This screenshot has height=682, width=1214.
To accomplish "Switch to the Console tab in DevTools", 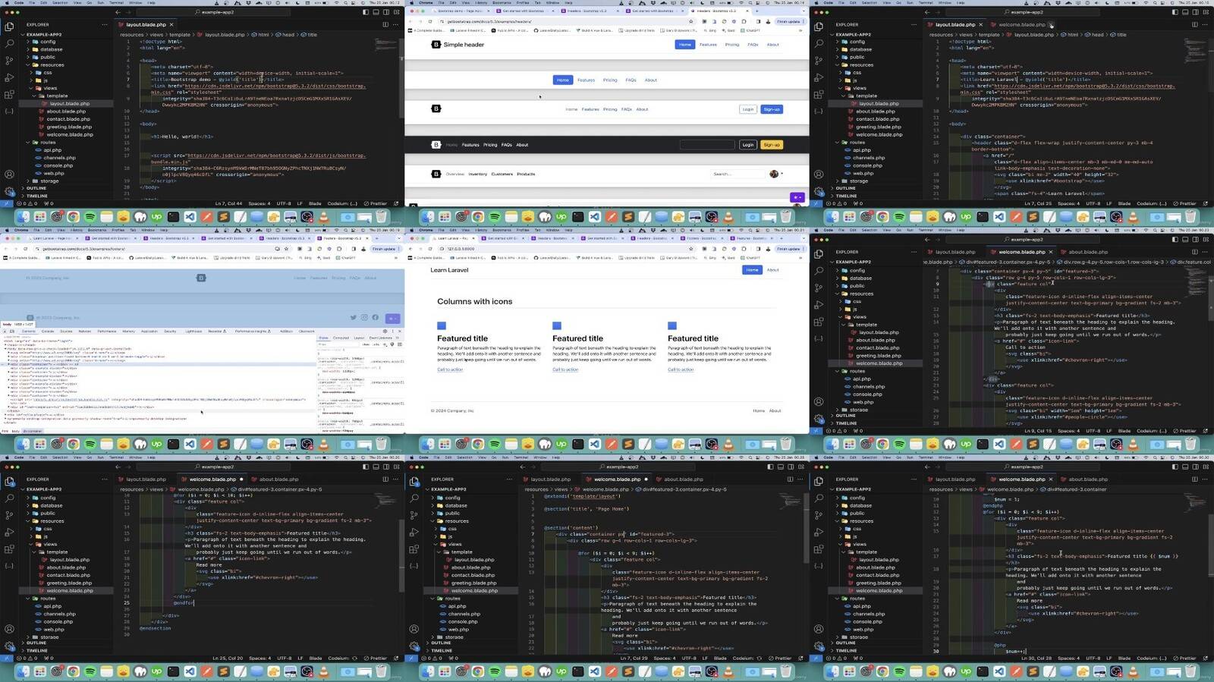I will (x=47, y=331).
